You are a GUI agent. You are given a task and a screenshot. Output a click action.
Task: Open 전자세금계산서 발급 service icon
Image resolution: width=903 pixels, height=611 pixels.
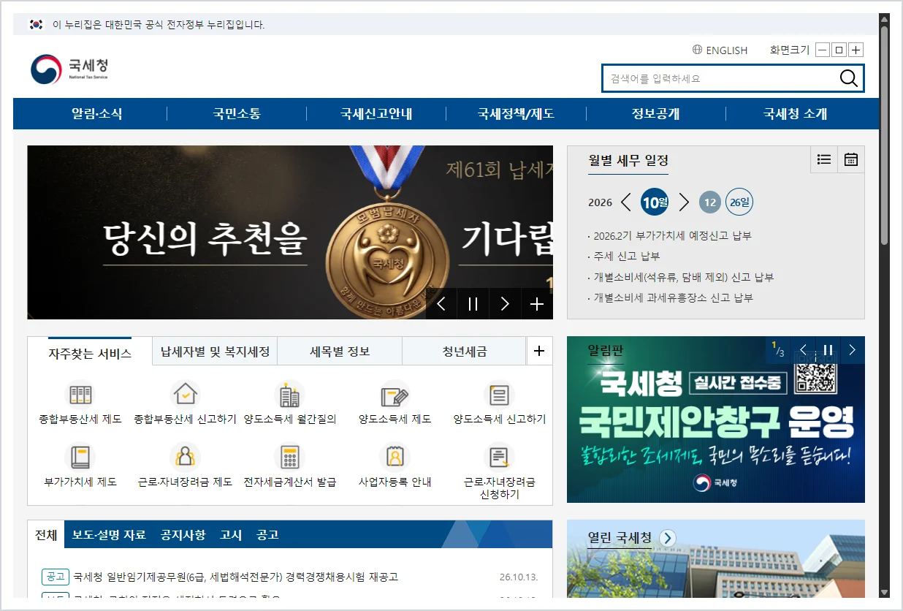coord(290,458)
